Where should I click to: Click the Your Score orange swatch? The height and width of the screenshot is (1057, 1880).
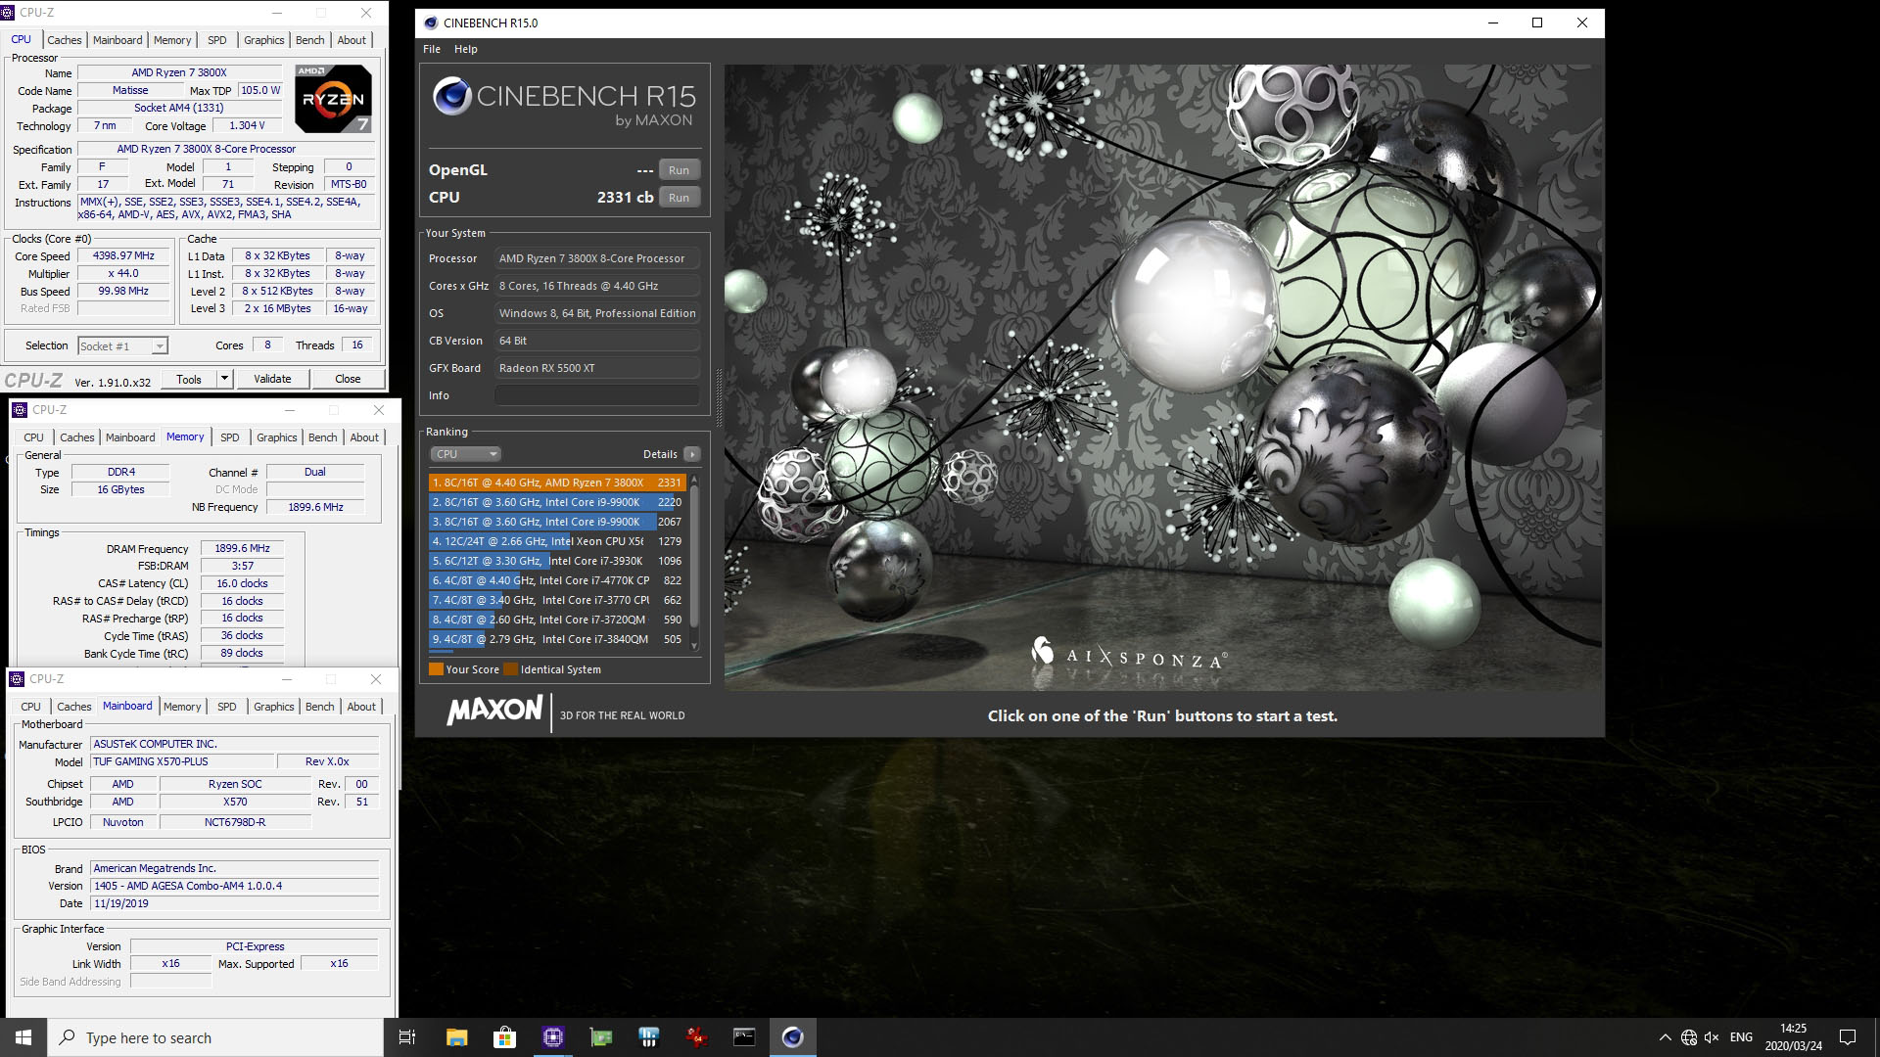coord(436,669)
